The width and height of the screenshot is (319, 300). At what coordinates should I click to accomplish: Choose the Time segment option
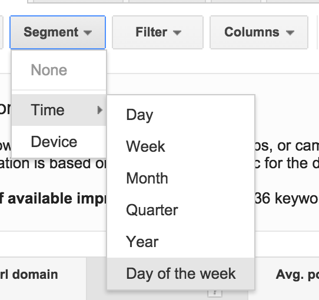pyautogui.click(x=59, y=110)
